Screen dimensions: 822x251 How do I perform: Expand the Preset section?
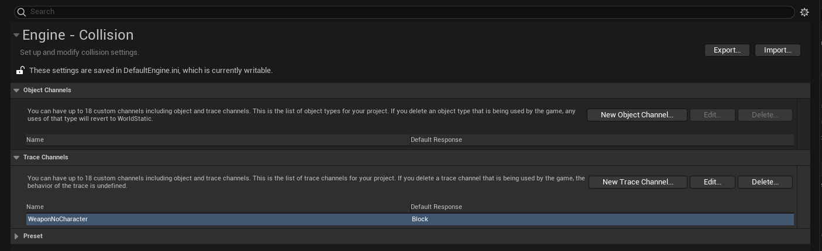point(16,236)
